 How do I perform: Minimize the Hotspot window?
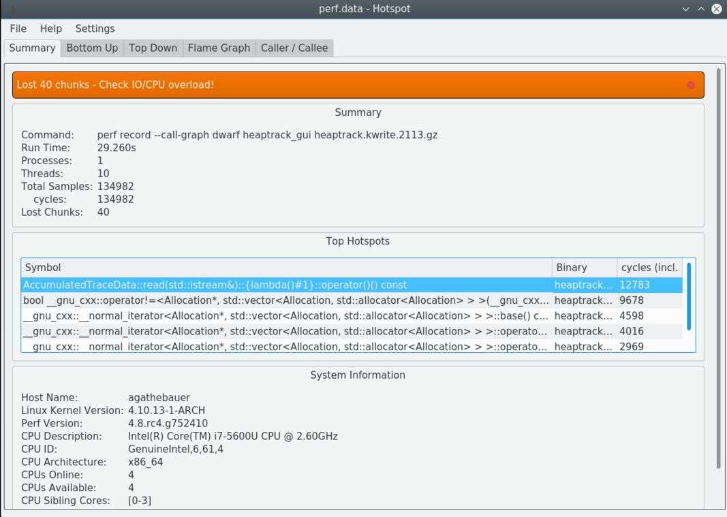pyautogui.click(x=686, y=9)
